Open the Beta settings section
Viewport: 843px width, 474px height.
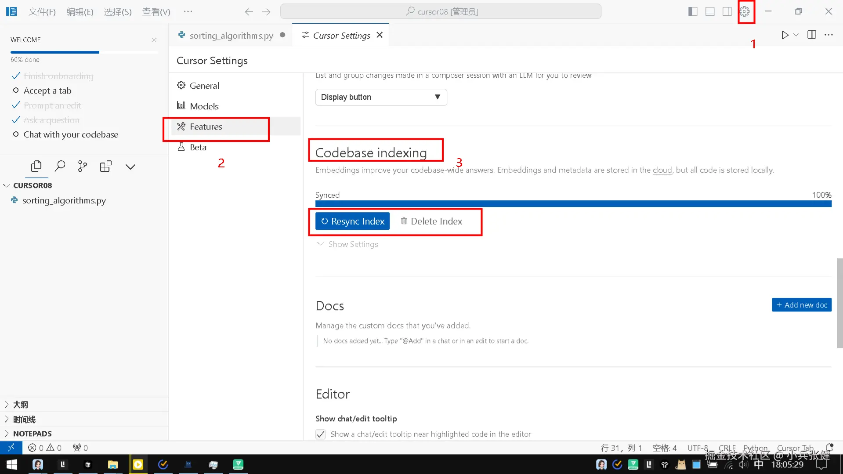198,147
